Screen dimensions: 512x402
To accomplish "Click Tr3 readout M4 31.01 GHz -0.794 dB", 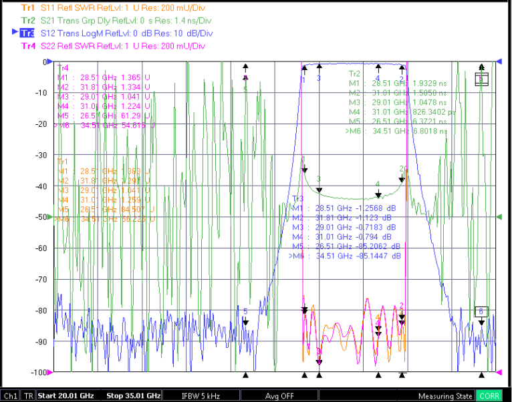I will click(x=342, y=236).
